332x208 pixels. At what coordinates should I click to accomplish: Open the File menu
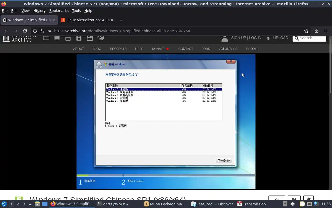(x=5, y=11)
